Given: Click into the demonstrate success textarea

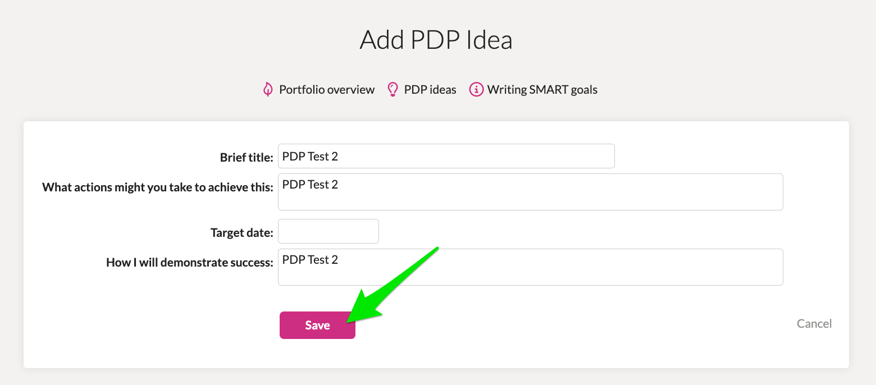Looking at the screenshot, I should [x=531, y=267].
